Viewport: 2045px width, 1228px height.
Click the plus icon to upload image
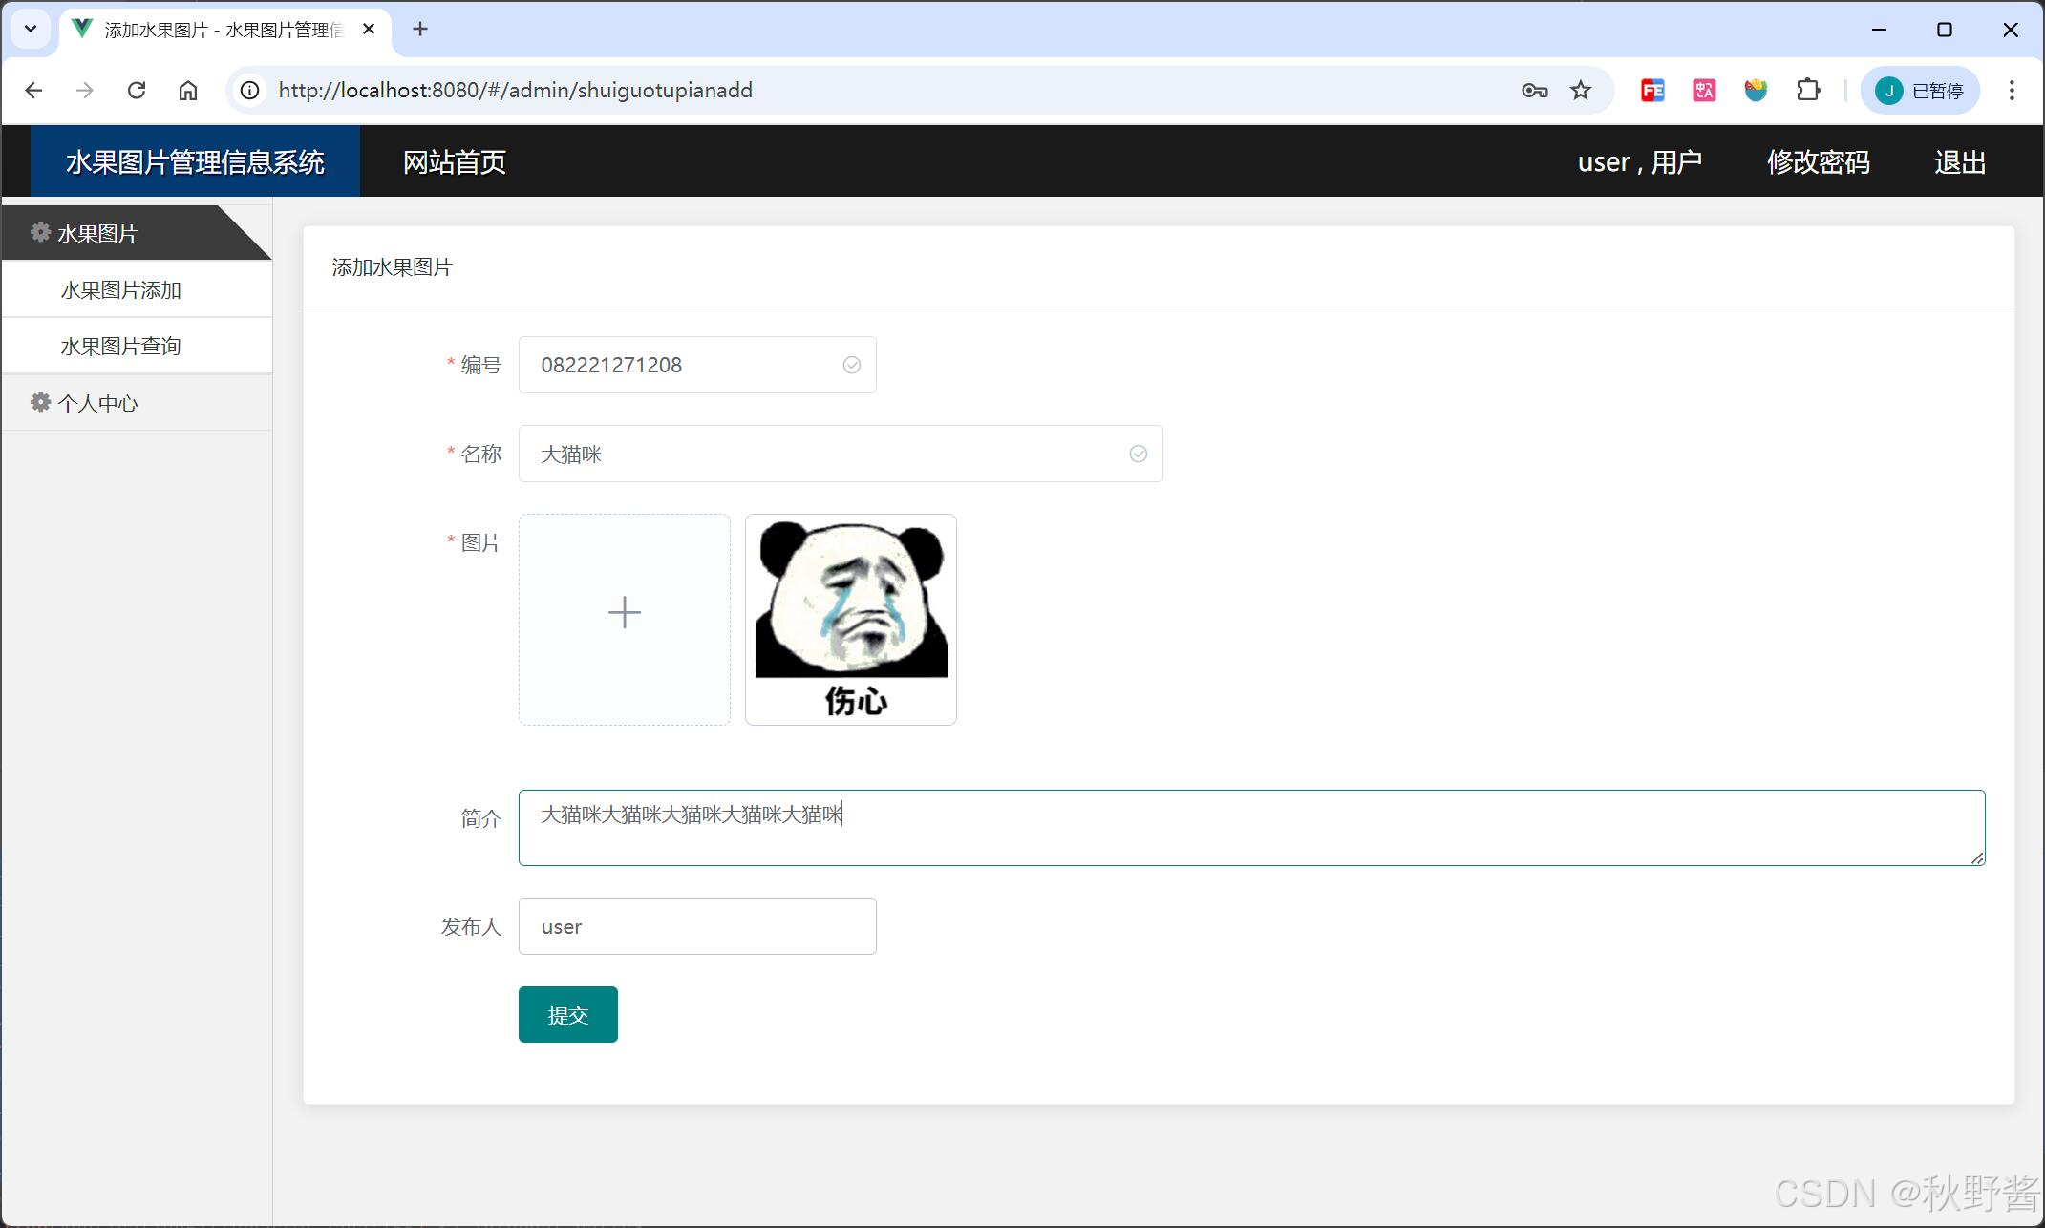click(624, 613)
